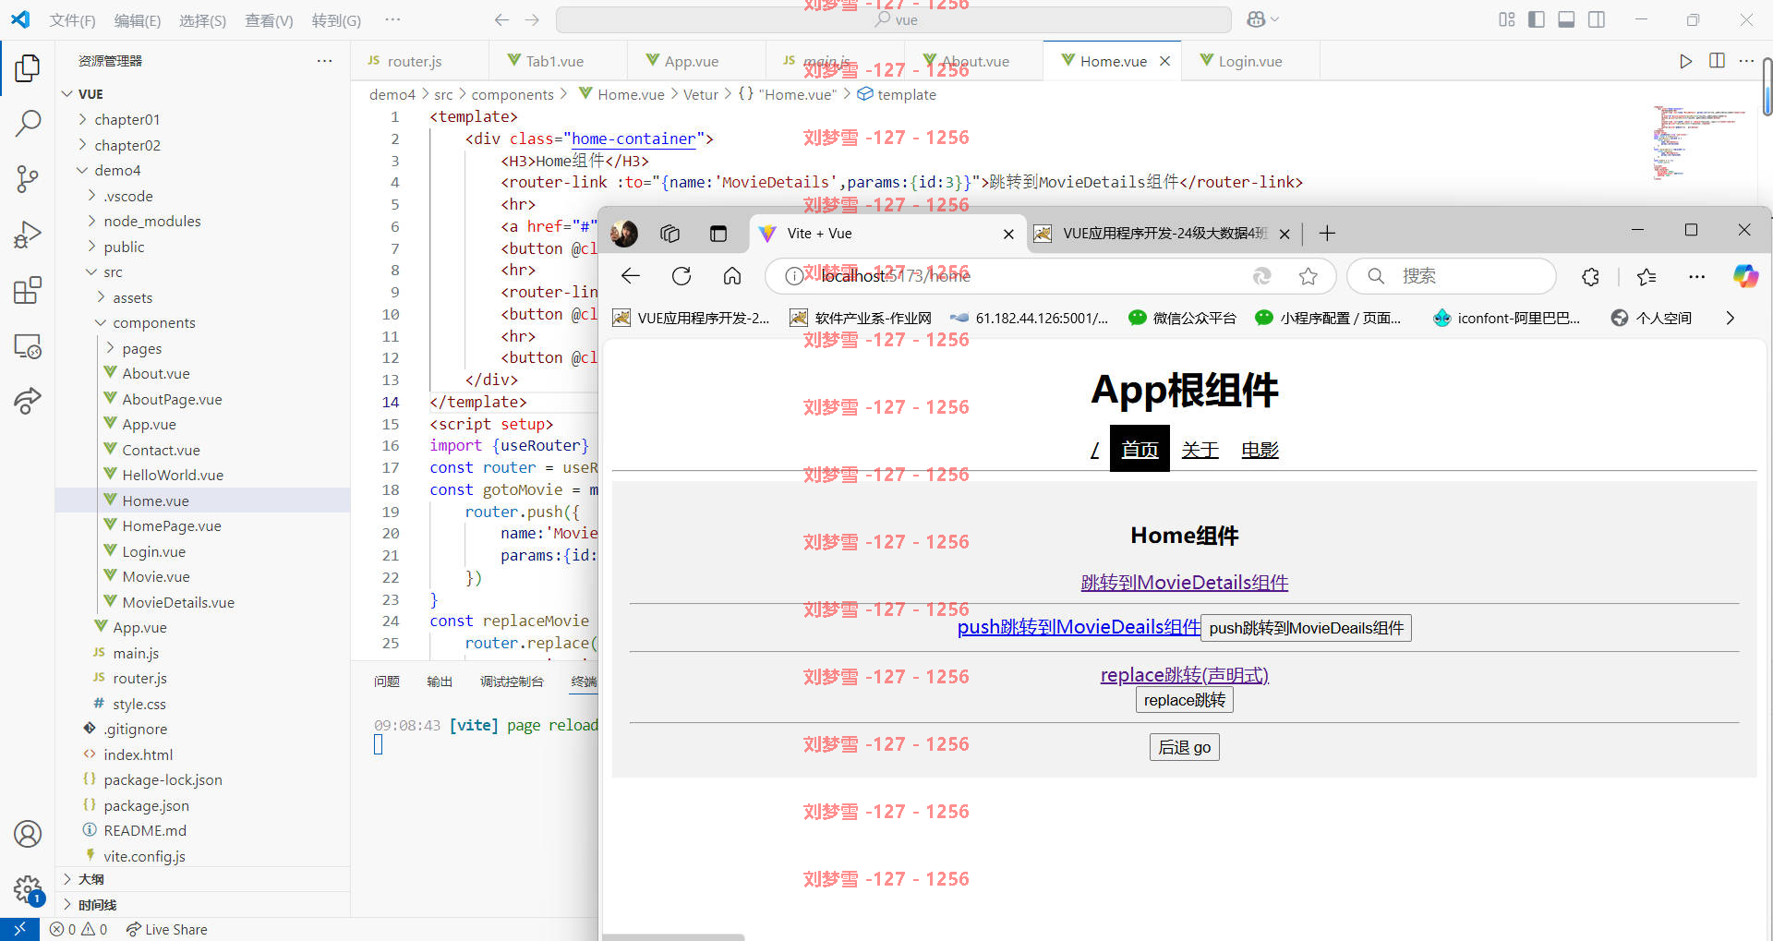Show more bookmarks chevron in browser
This screenshot has width=1773, height=941.
(x=1730, y=318)
